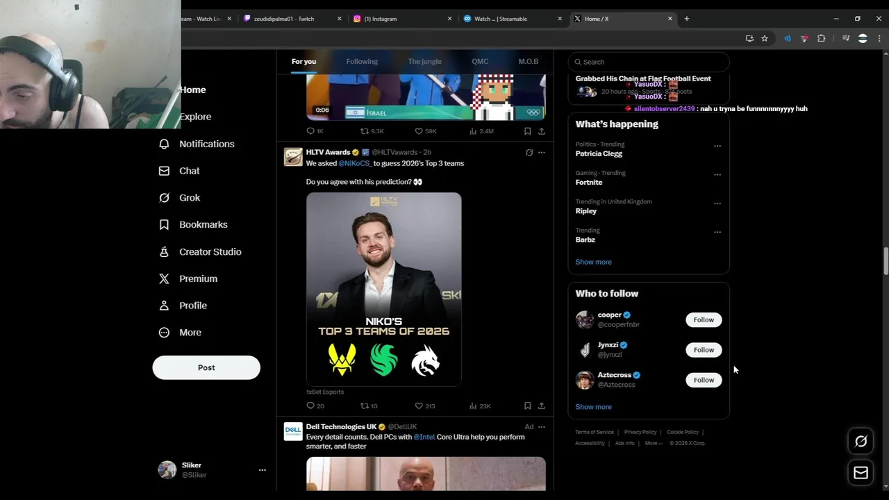Open Niko's Top 3 Teams image
The height and width of the screenshot is (500, 889).
(x=384, y=289)
